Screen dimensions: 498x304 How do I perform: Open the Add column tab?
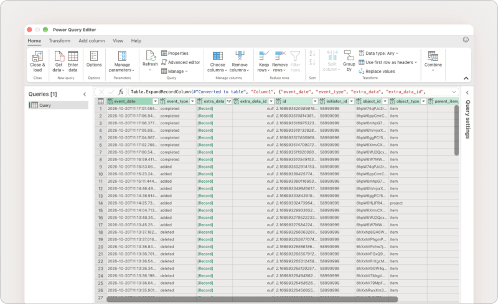(92, 40)
